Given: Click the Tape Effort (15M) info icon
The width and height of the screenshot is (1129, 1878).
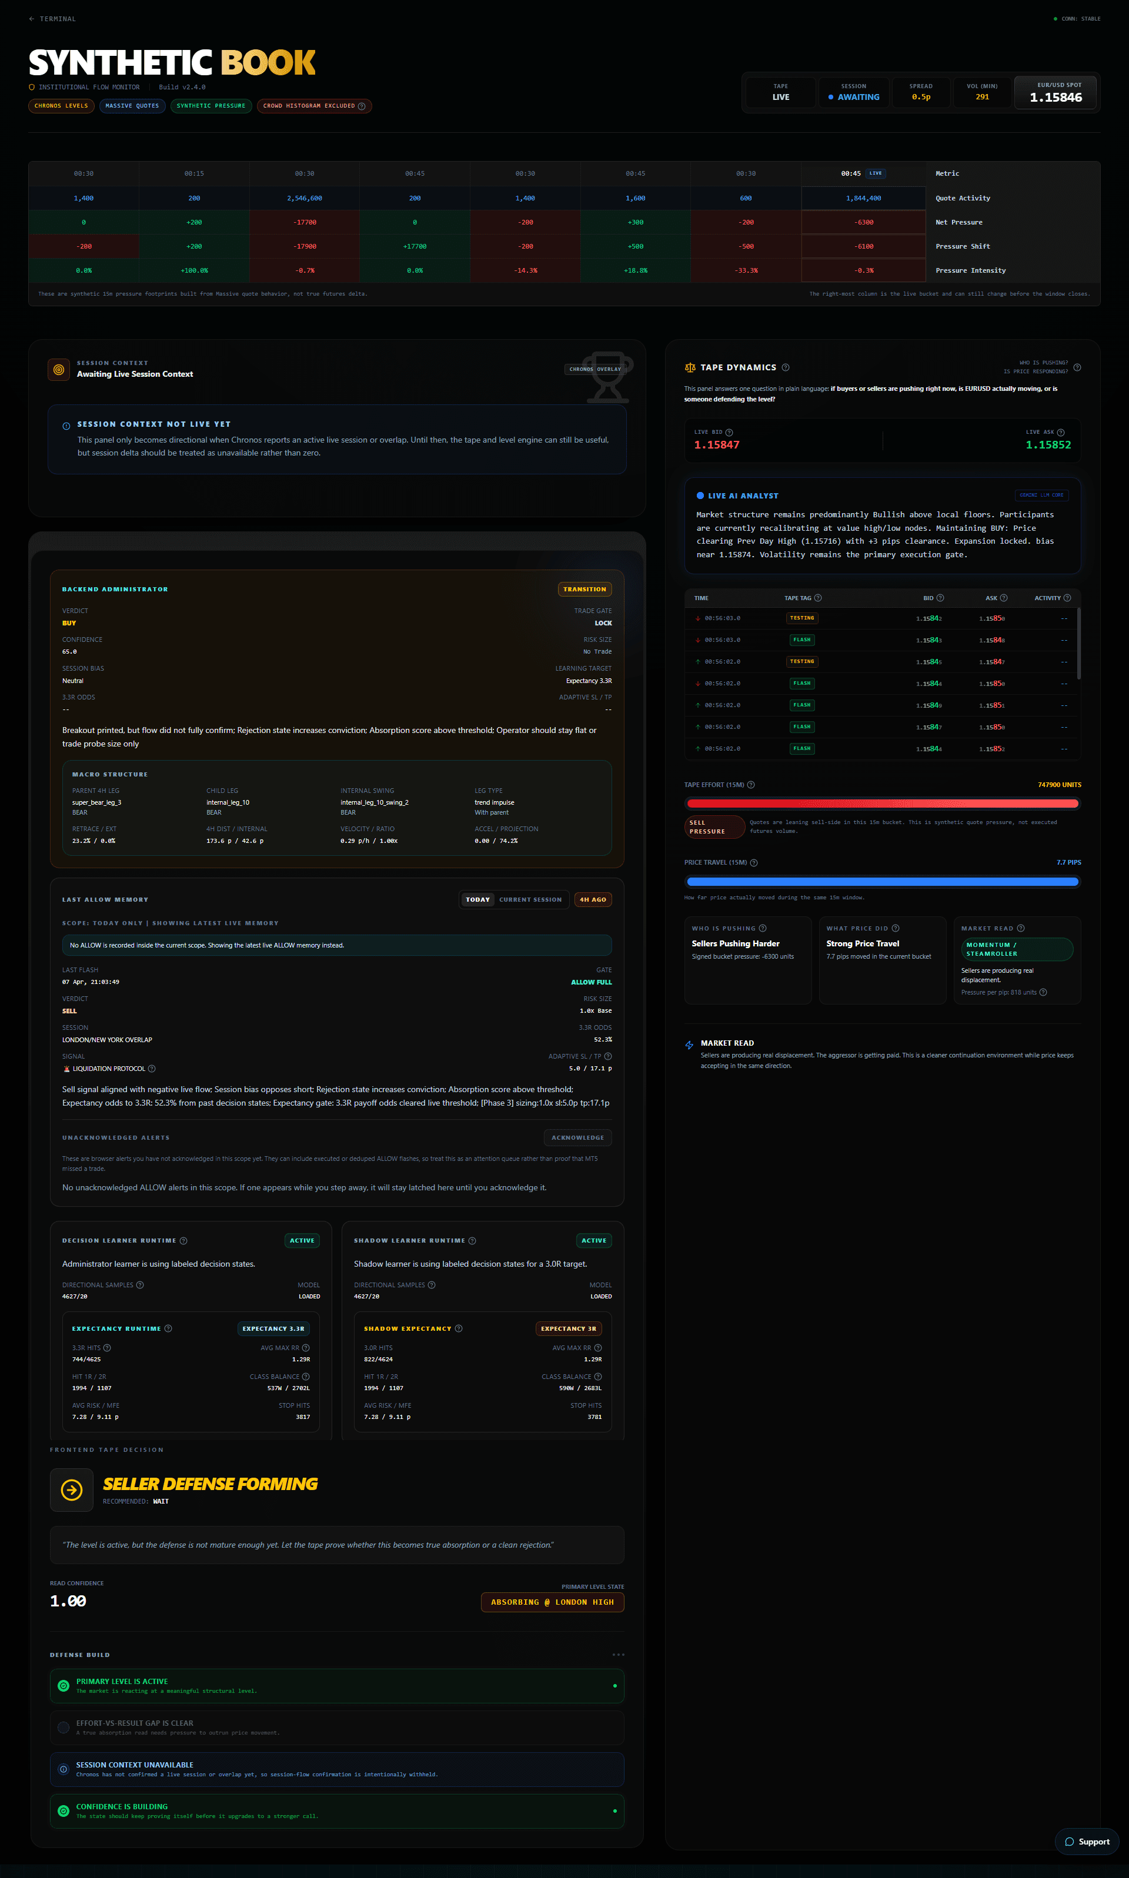Looking at the screenshot, I should (x=751, y=785).
